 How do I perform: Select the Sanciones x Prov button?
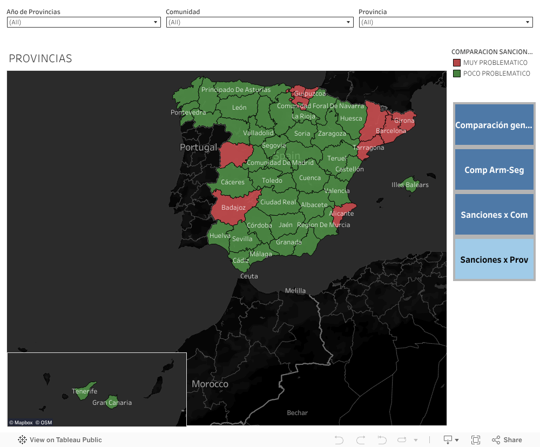click(494, 259)
